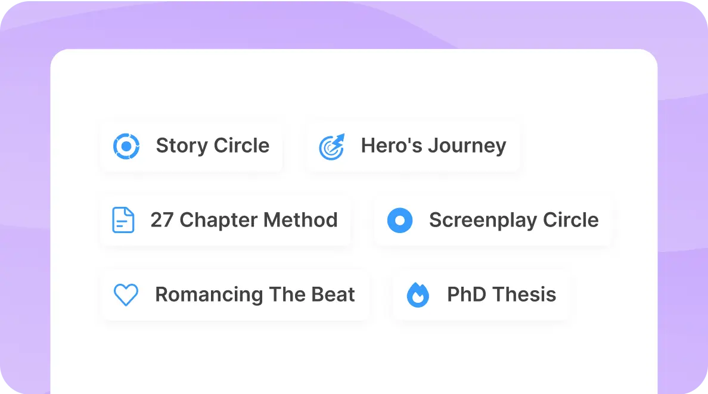
Task: Click the Story Circle circular segments icon
Action: 126,145
